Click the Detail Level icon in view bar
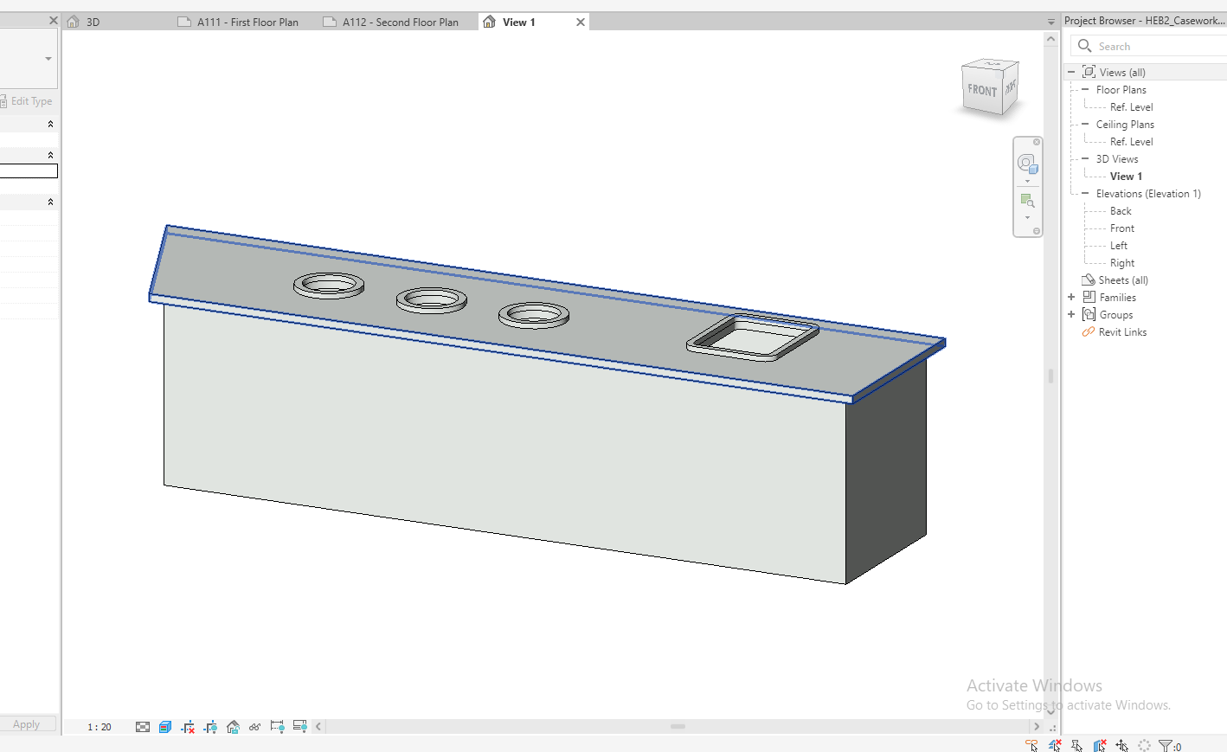Viewport: 1227px width, 752px height. [x=143, y=727]
